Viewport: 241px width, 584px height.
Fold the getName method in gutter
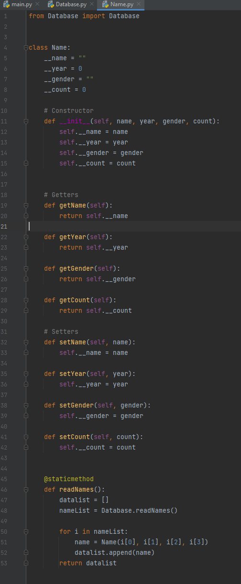click(x=26, y=206)
